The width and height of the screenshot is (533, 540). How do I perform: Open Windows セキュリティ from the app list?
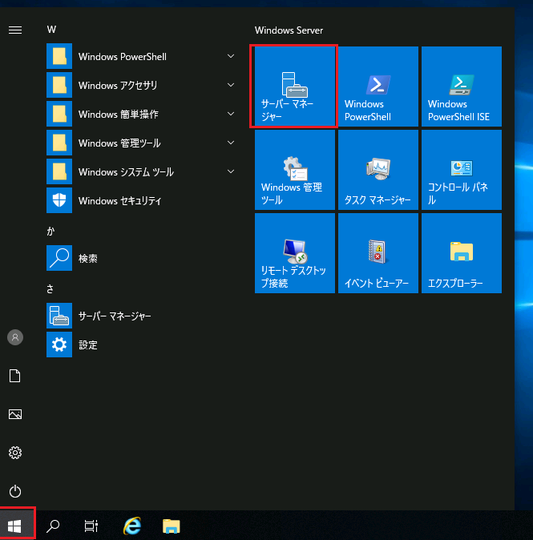coord(120,201)
